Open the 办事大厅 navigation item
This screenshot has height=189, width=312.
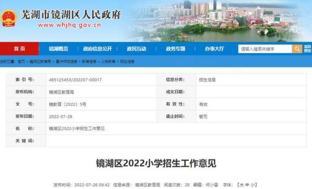click(x=214, y=49)
